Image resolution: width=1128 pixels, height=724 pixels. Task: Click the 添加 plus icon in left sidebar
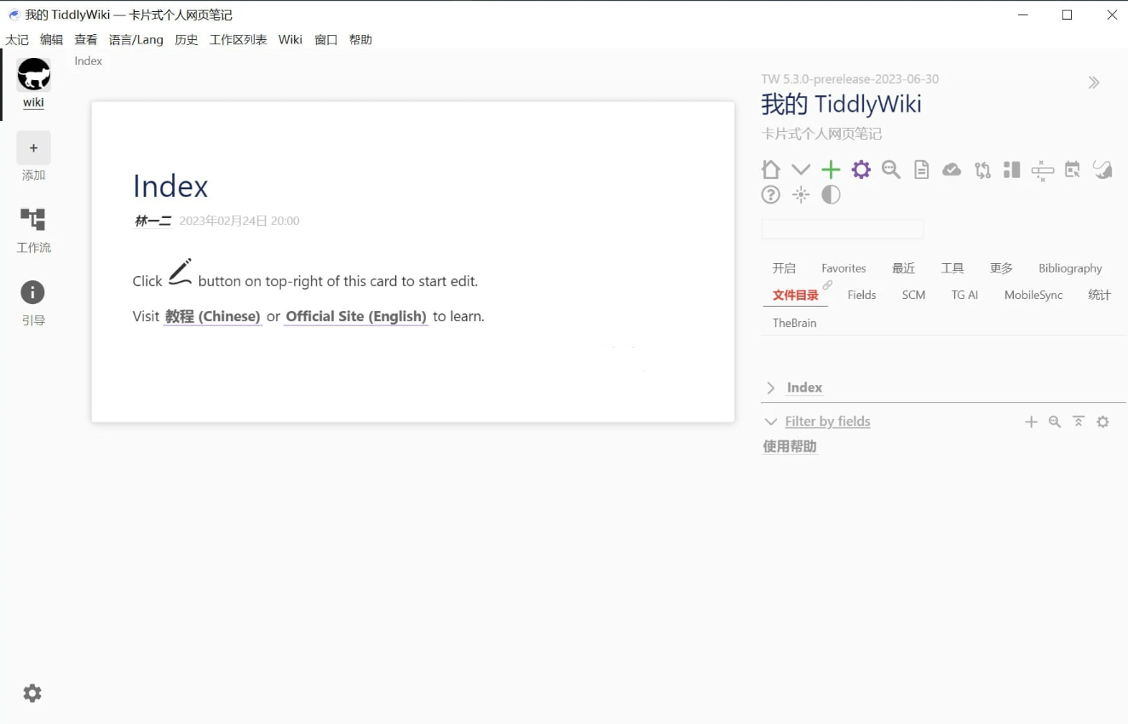pos(33,147)
